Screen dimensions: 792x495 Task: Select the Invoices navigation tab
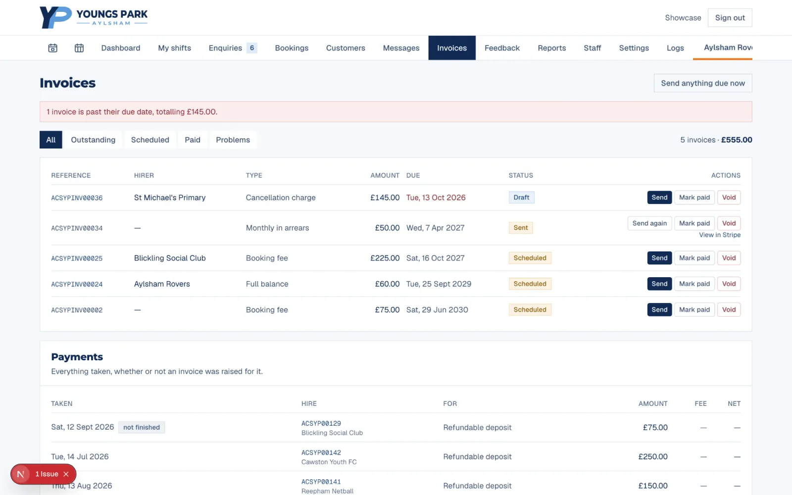(x=452, y=48)
